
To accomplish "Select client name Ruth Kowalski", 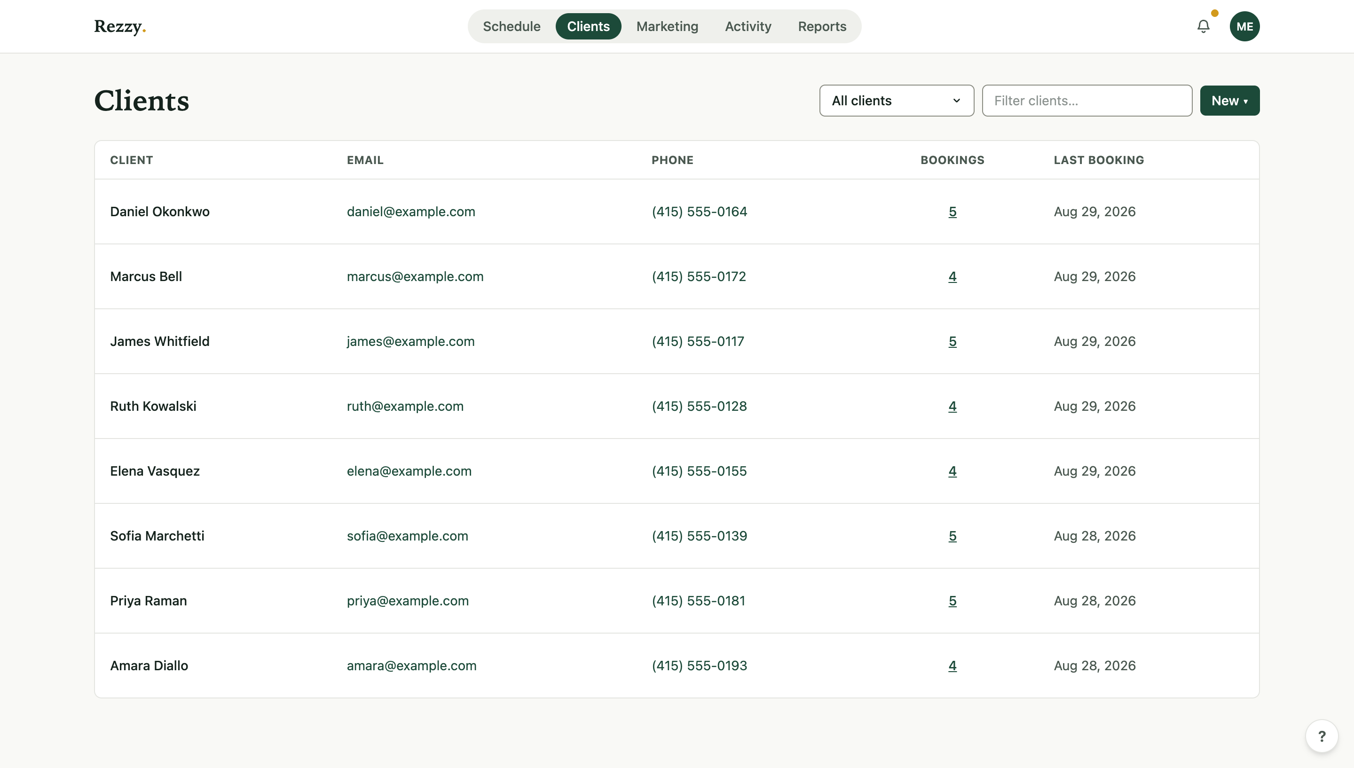I will point(153,406).
